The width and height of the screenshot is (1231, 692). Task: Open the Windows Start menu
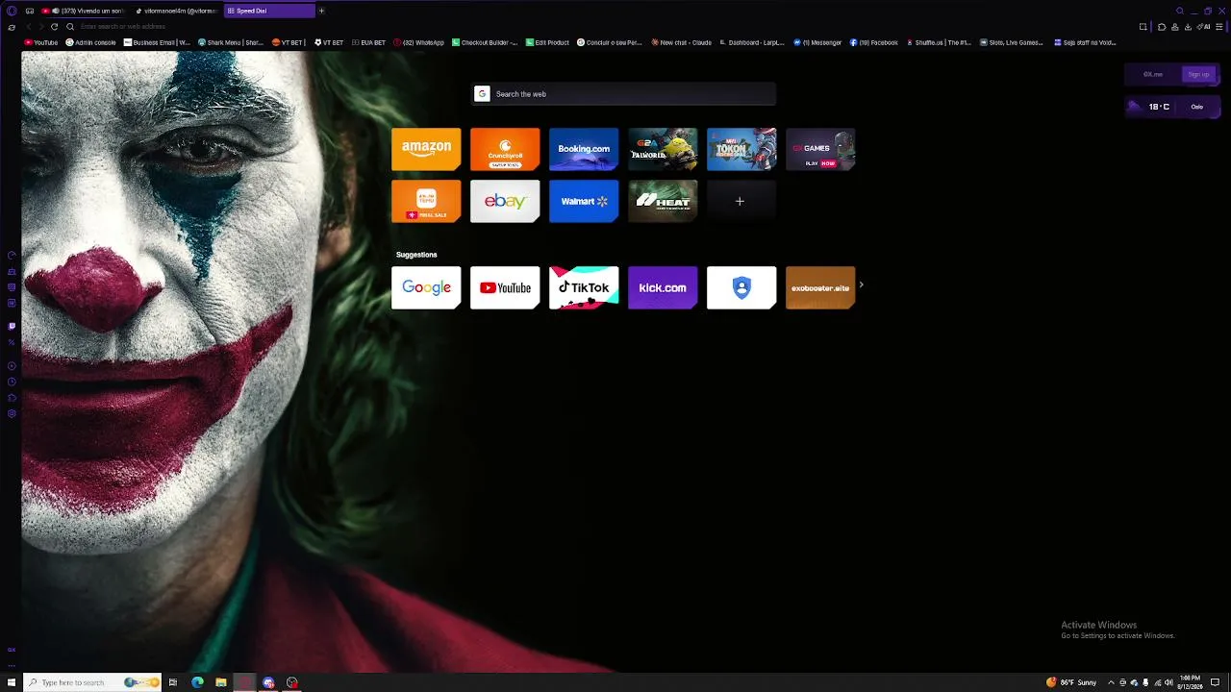[12, 682]
